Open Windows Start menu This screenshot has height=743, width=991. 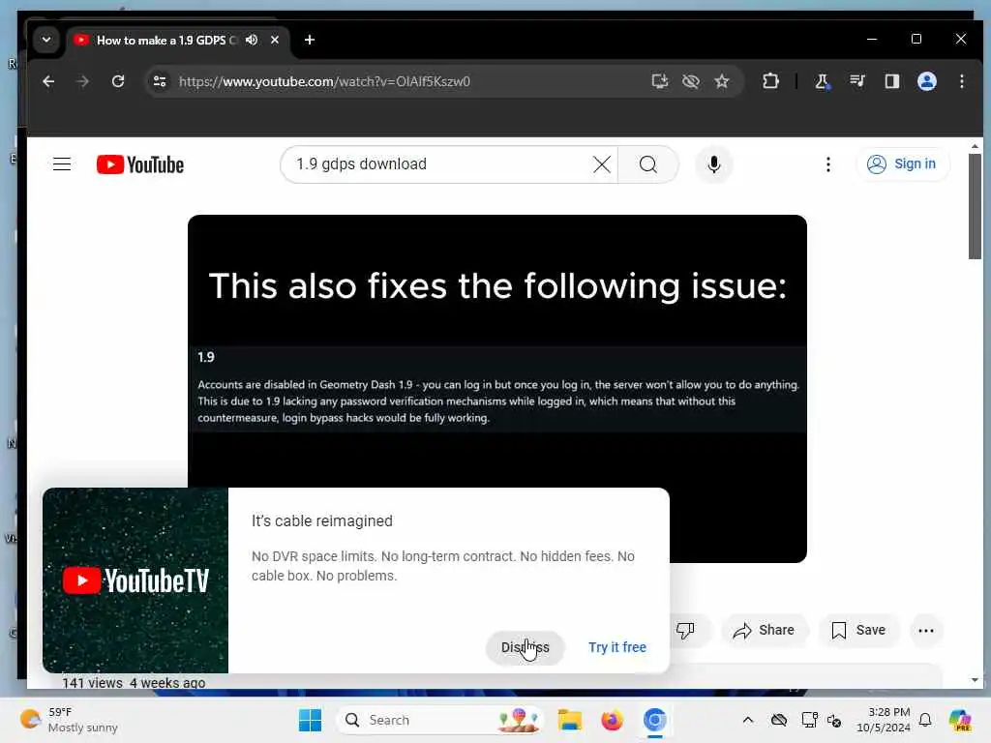[x=310, y=720]
